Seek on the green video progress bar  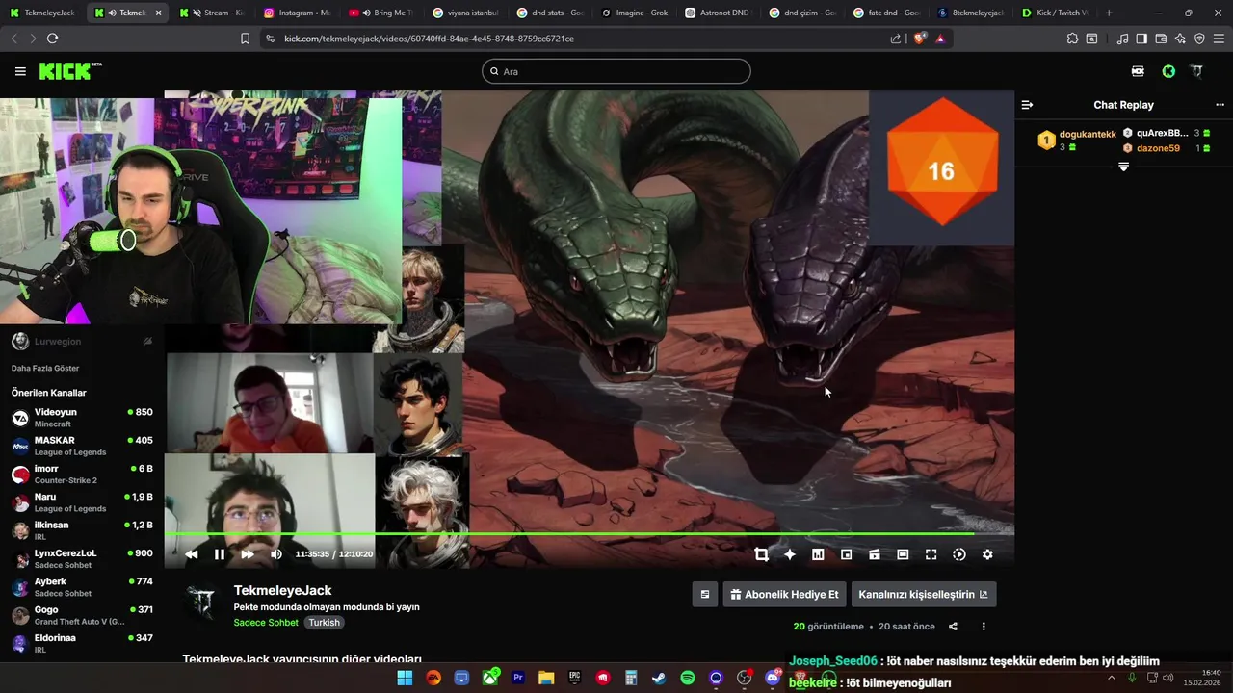(589, 533)
